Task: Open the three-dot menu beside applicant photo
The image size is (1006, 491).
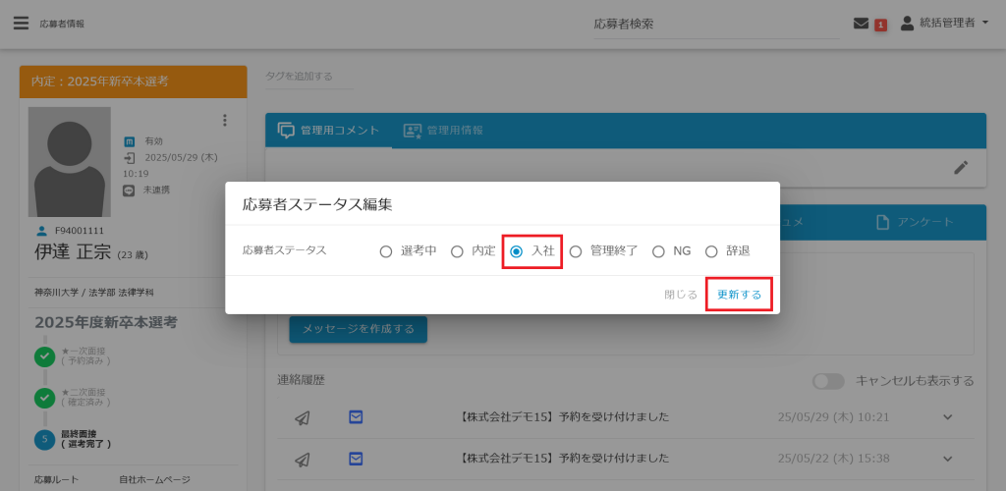Action: [x=224, y=121]
